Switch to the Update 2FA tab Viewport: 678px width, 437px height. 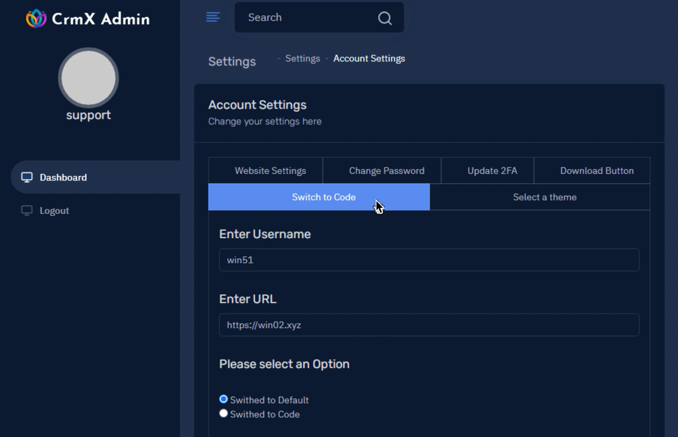tap(492, 170)
